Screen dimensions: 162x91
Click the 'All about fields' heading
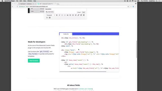click(73, 85)
